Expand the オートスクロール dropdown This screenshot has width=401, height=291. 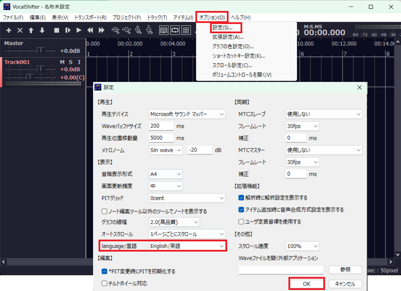[187, 234]
